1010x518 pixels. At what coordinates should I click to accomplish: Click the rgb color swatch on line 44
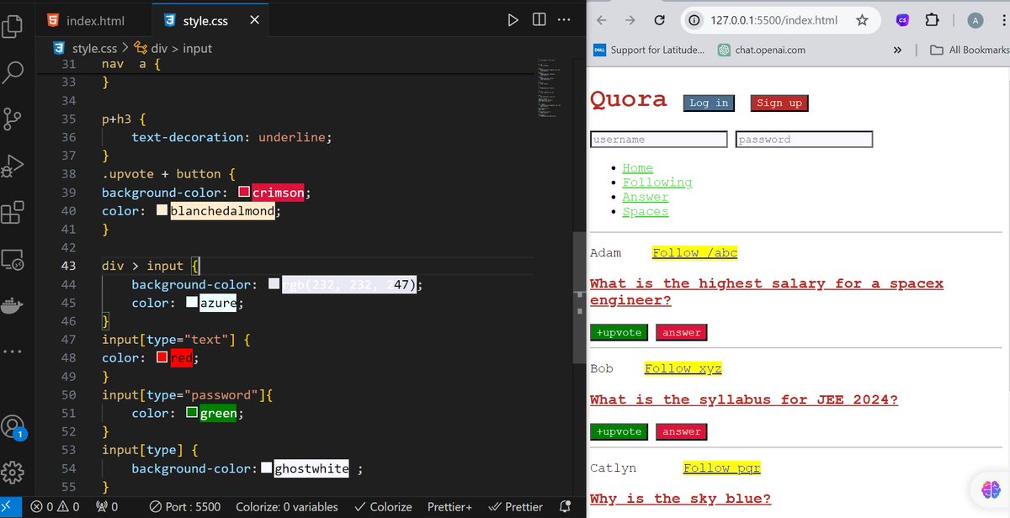(x=274, y=284)
